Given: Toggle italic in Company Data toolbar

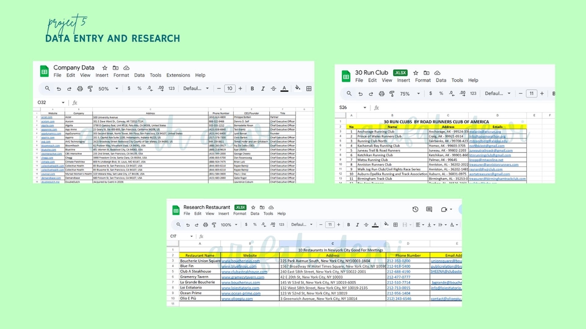Looking at the screenshot, I should tap(262, 88).
